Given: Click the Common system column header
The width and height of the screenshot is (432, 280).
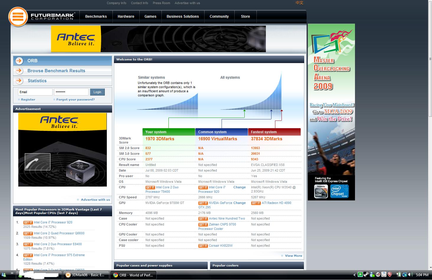Looking at the screenshot, I should [221, 132].
